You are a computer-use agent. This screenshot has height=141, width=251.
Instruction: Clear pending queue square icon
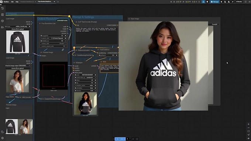coord(137,139)
